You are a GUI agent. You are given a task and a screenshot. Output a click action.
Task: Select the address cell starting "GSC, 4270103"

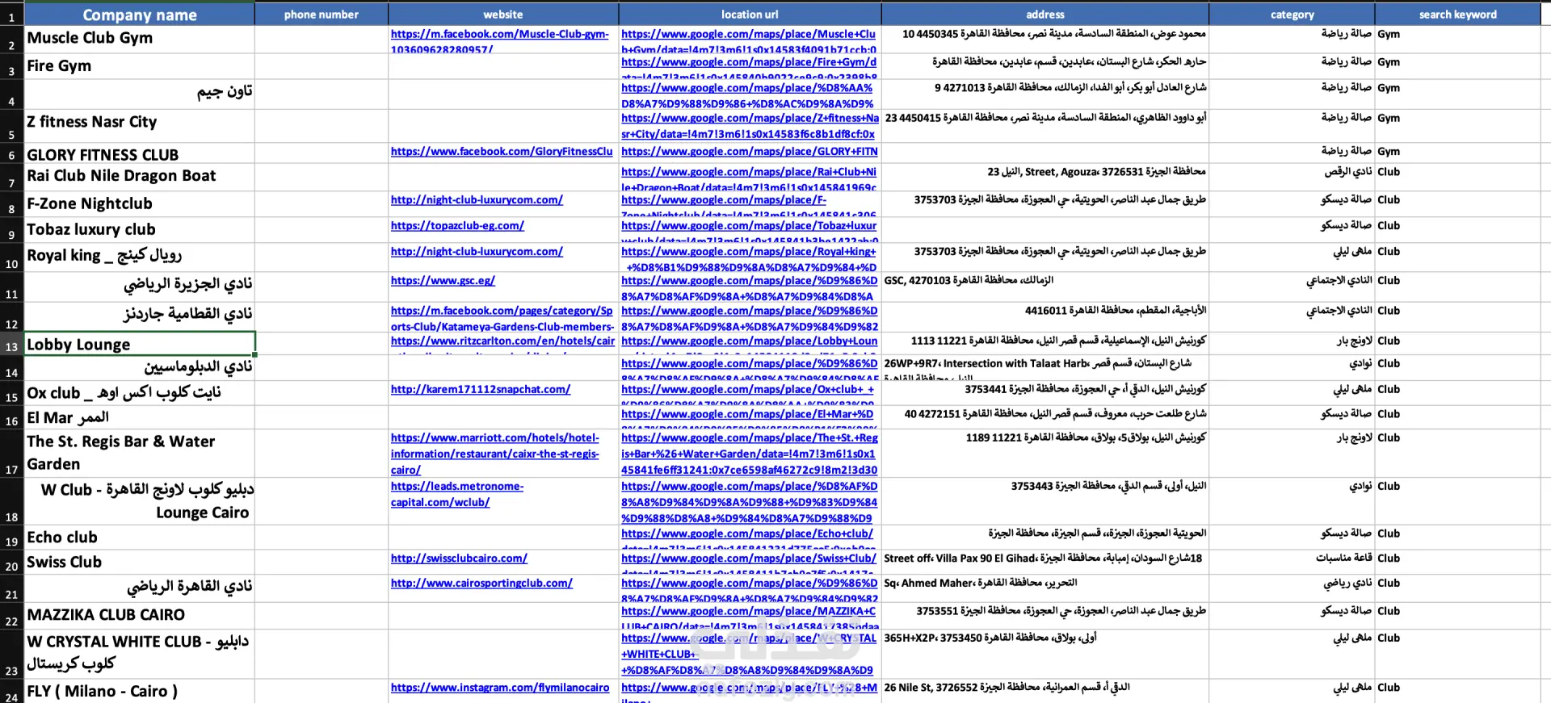[1045, 287]
